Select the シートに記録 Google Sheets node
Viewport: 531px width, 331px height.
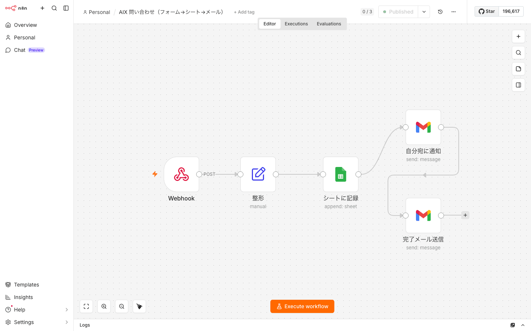tap(341, 174)
